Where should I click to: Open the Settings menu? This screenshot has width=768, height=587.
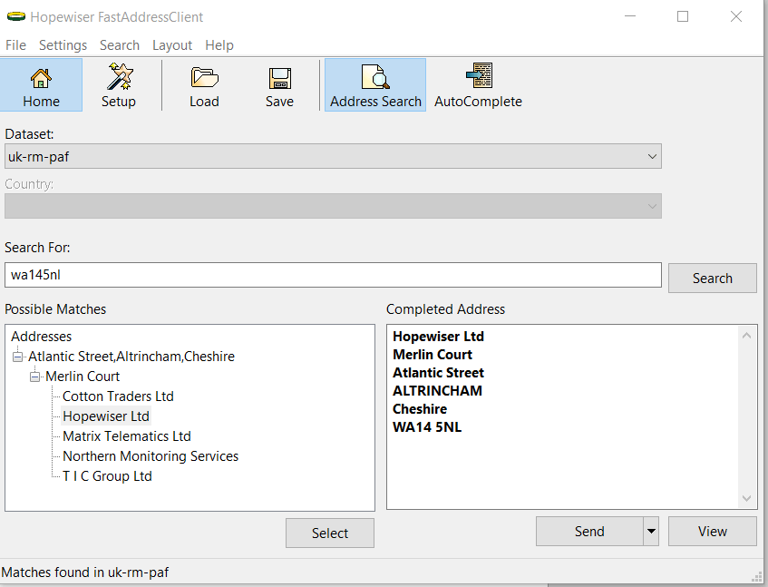click(63, 45)
